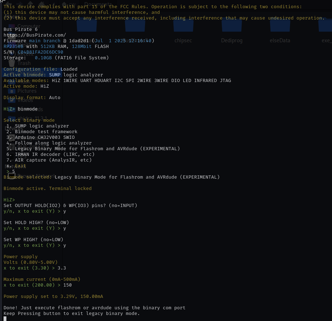This screenshot has width=332, height=321.
Task: Click the 'Set HOLD HIGH? (no=LOW)' prompt
Action: coord(36,222)
